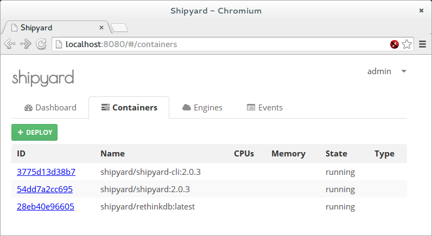Open the Engines tab
This screenshot has height=236, width=432.
tap(202, 107)
